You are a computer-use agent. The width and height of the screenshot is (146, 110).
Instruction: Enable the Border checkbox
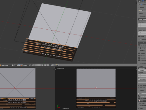[x=139, y=36]
